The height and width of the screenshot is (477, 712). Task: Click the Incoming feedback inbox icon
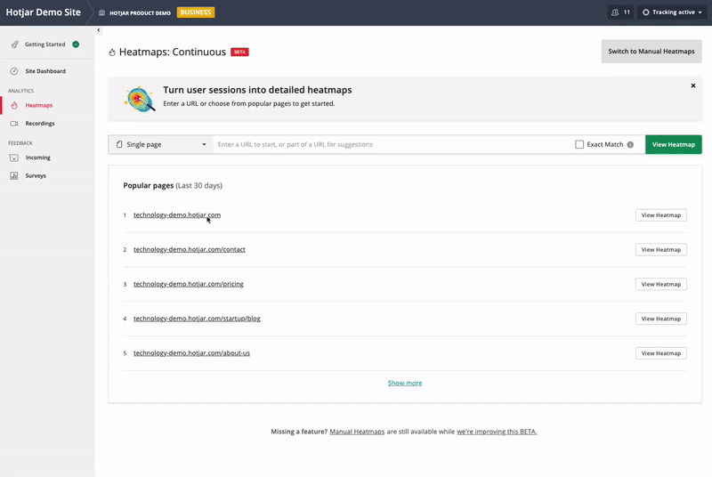pyautogui.click(x=14, y=158)
